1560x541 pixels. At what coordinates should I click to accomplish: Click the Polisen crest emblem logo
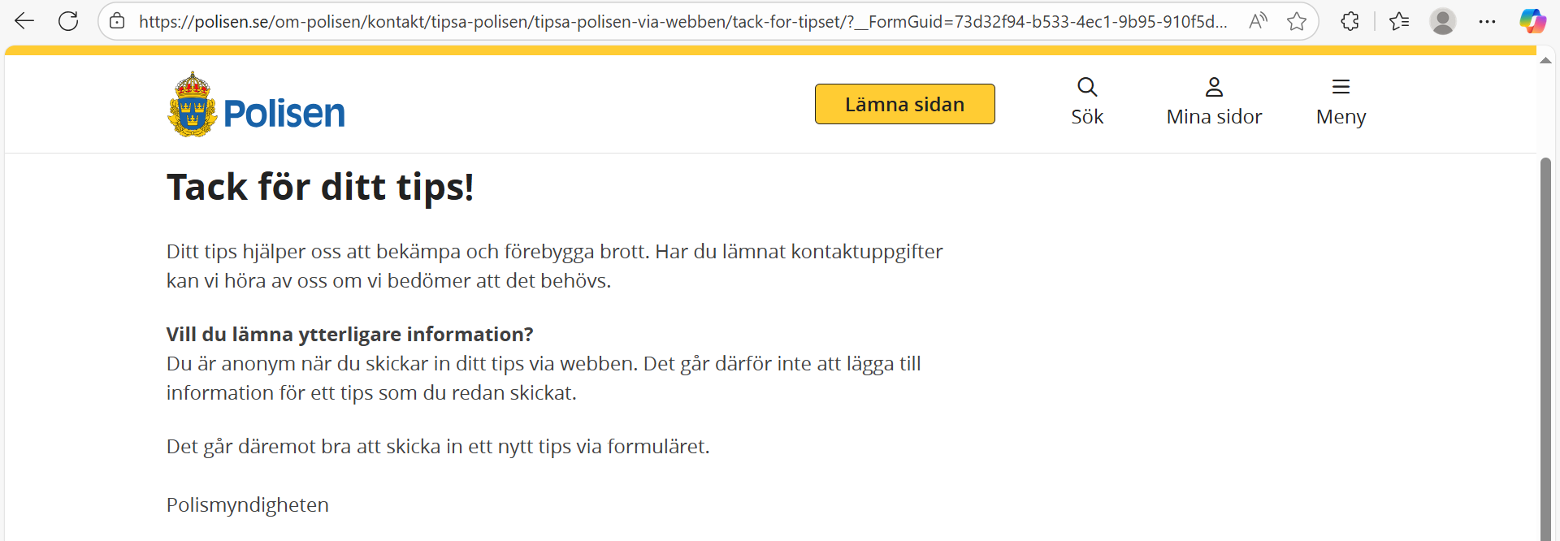coord(193,105)
